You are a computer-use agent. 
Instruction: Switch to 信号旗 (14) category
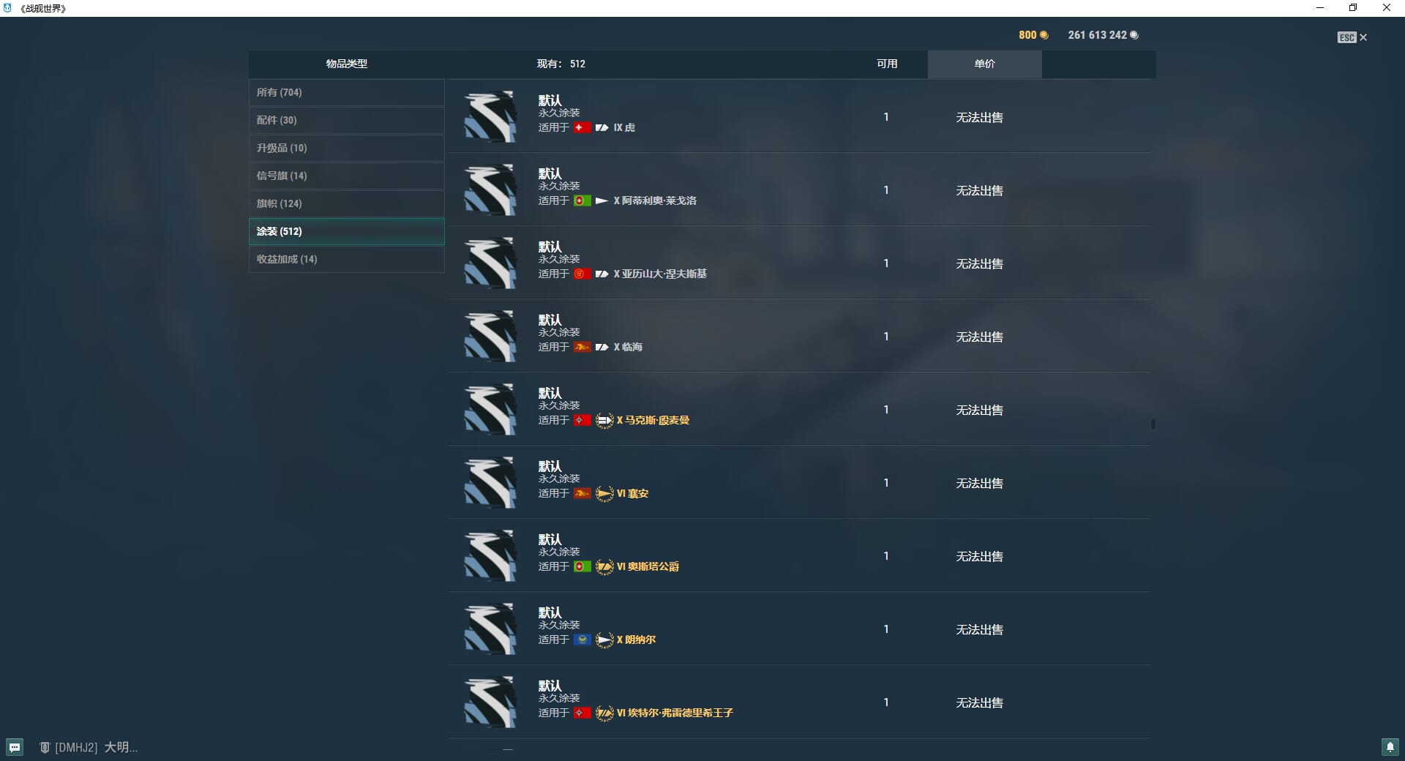(x=347, y=176)
